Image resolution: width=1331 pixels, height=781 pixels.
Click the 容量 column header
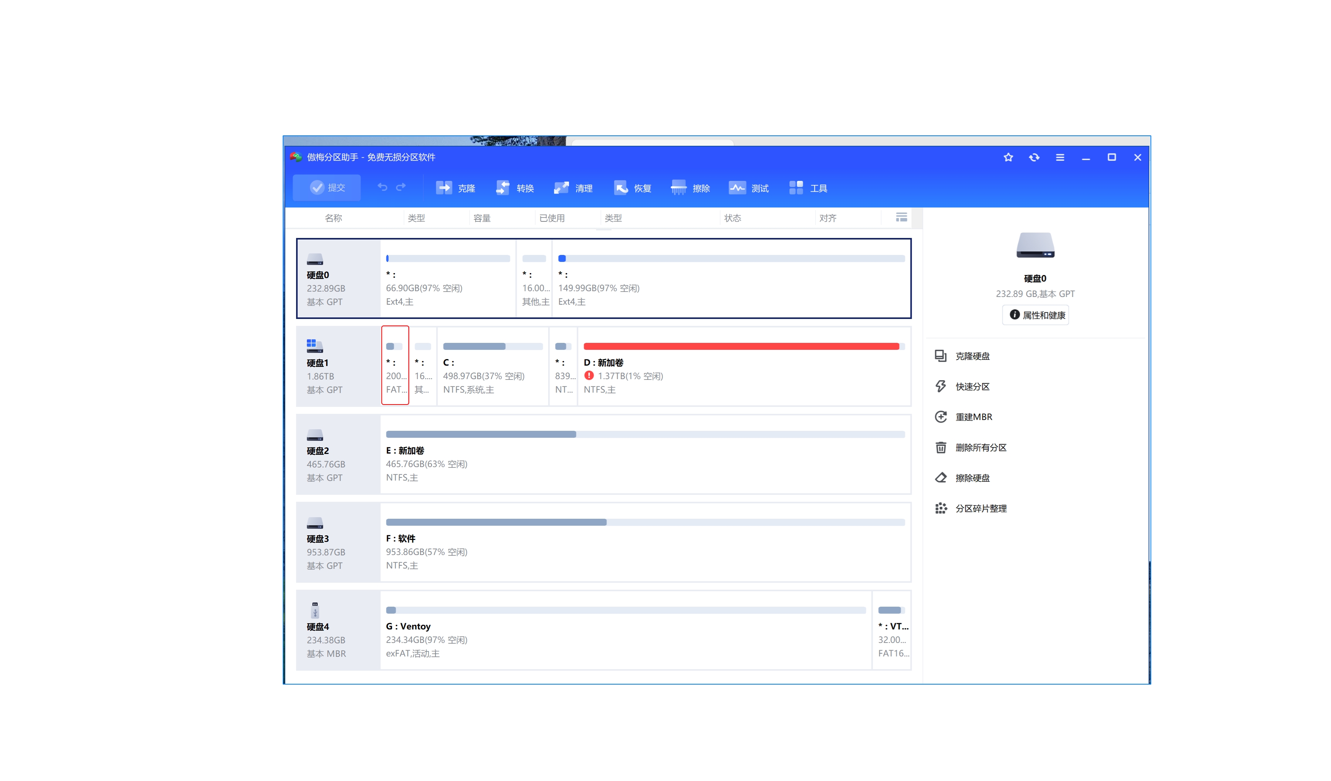coord(482,218)
